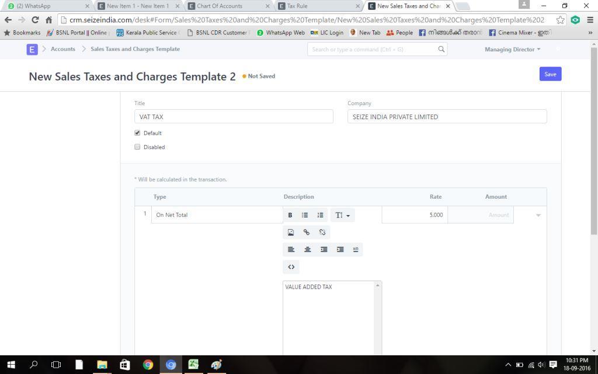Open the Excel app on the taskbar
This screenshot has height=374, width=598.
point(193,365)
